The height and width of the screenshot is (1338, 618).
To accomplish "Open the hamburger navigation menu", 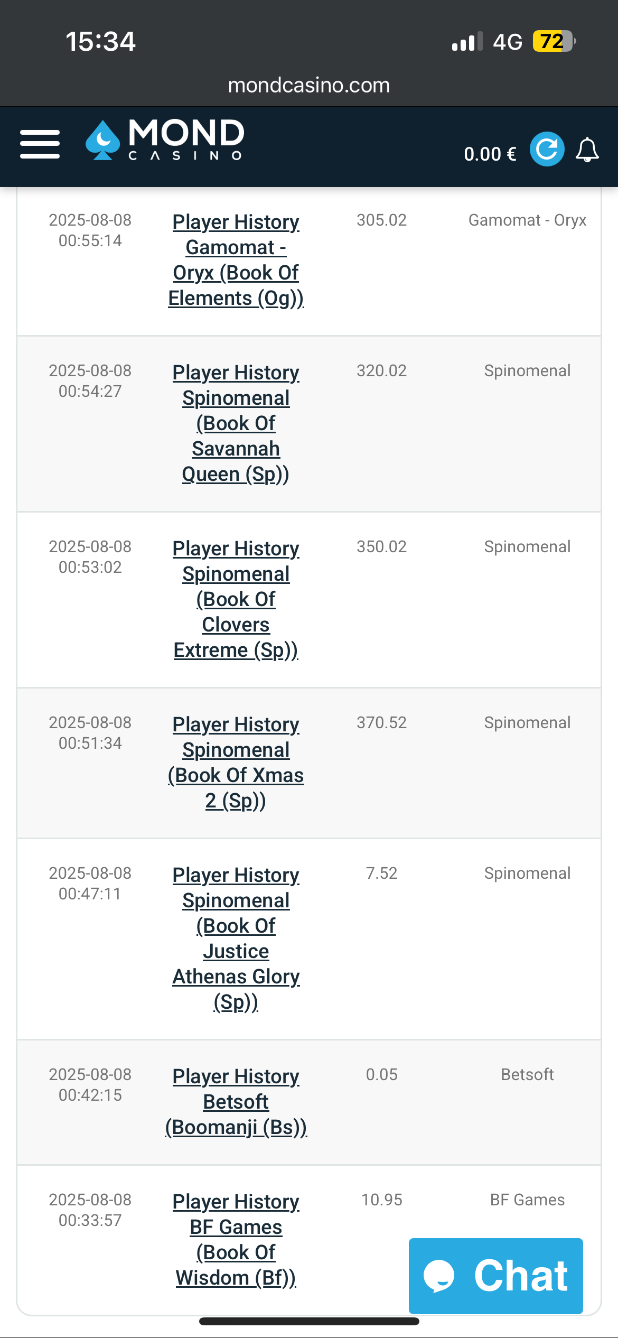I will coord(40,144).
